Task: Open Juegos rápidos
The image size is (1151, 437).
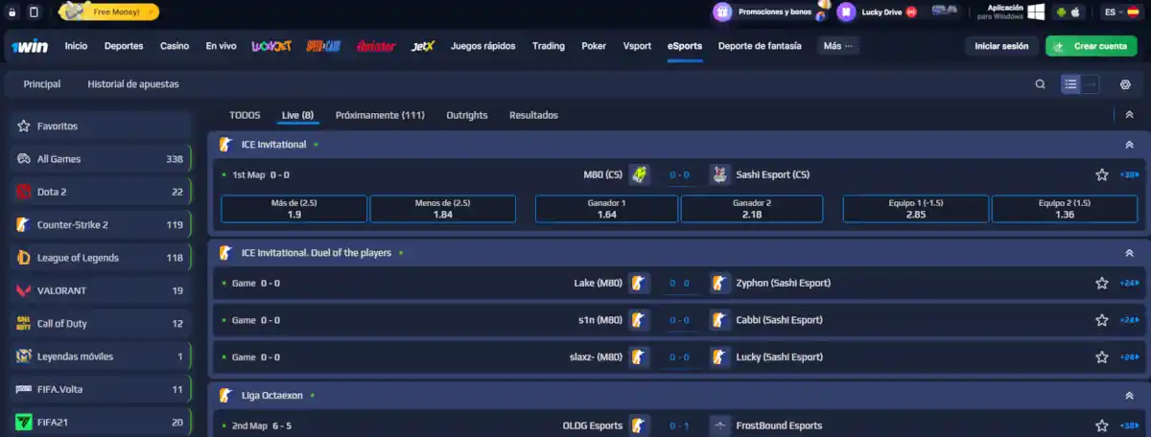Action: click(x=482, y=46)
